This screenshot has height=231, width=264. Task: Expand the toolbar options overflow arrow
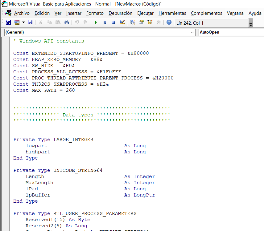251,24
